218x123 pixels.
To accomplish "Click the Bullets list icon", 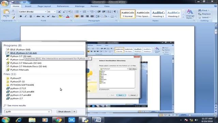I will click(77, 12).
